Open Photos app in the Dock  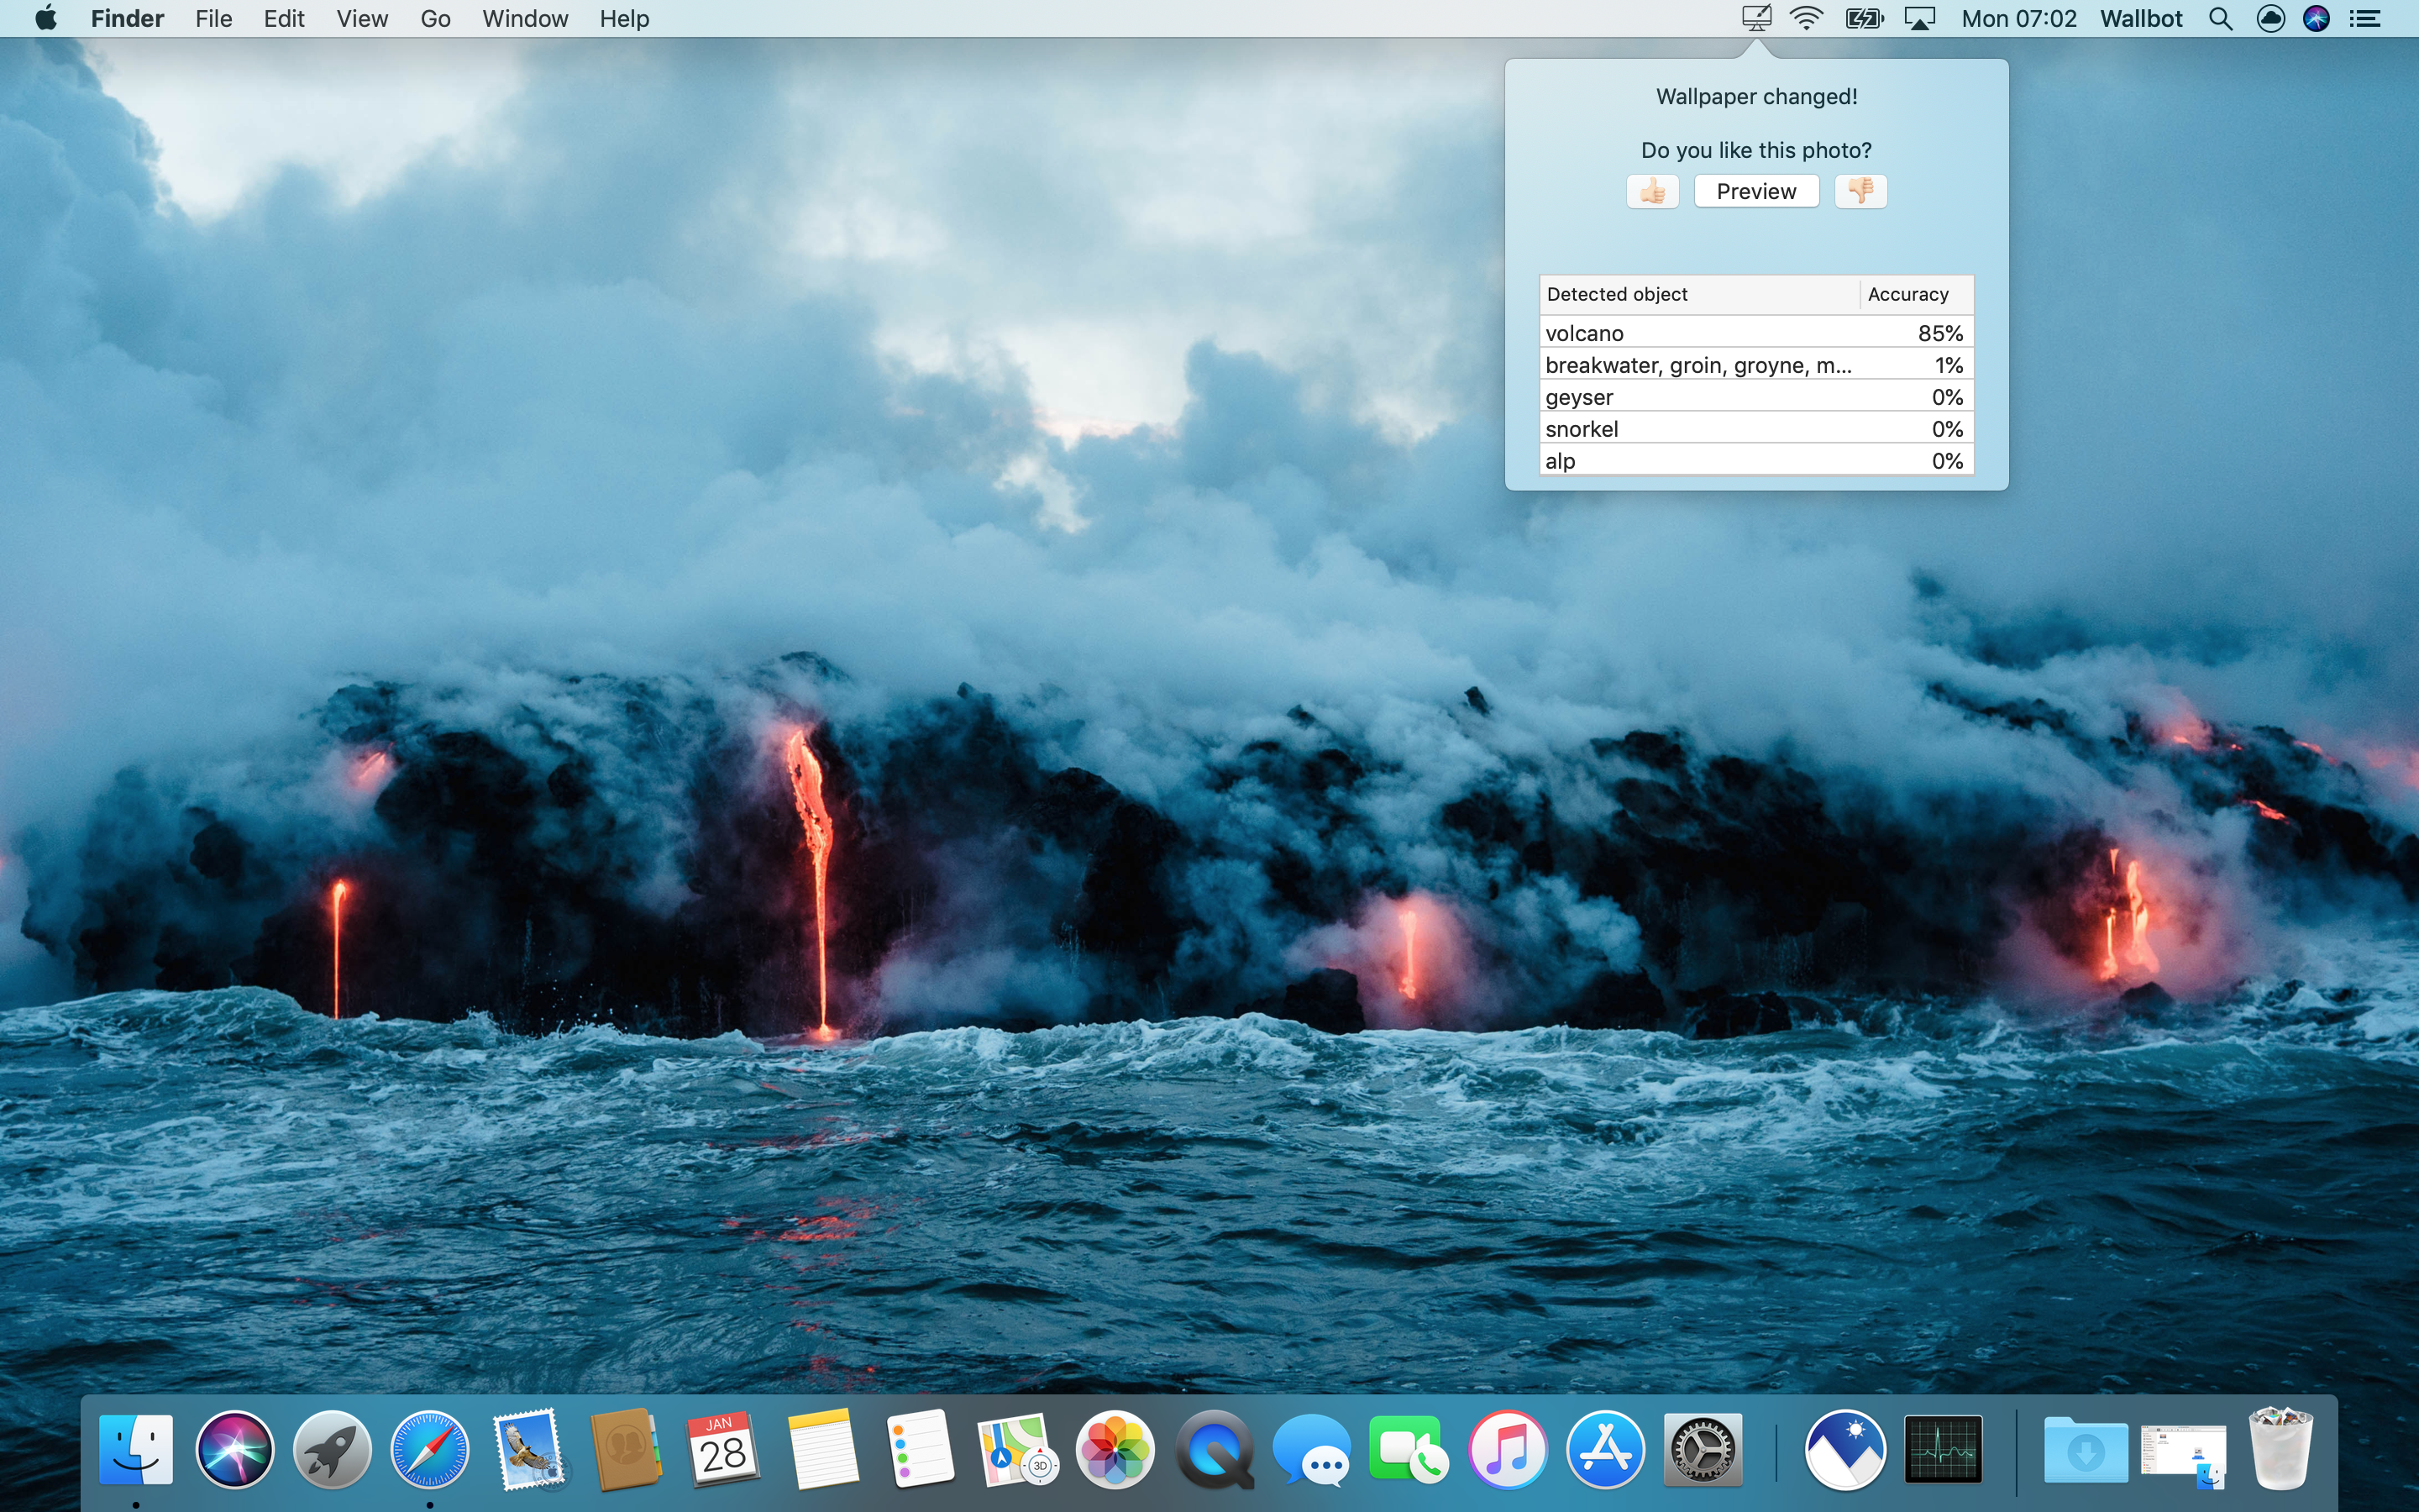1115,1450
